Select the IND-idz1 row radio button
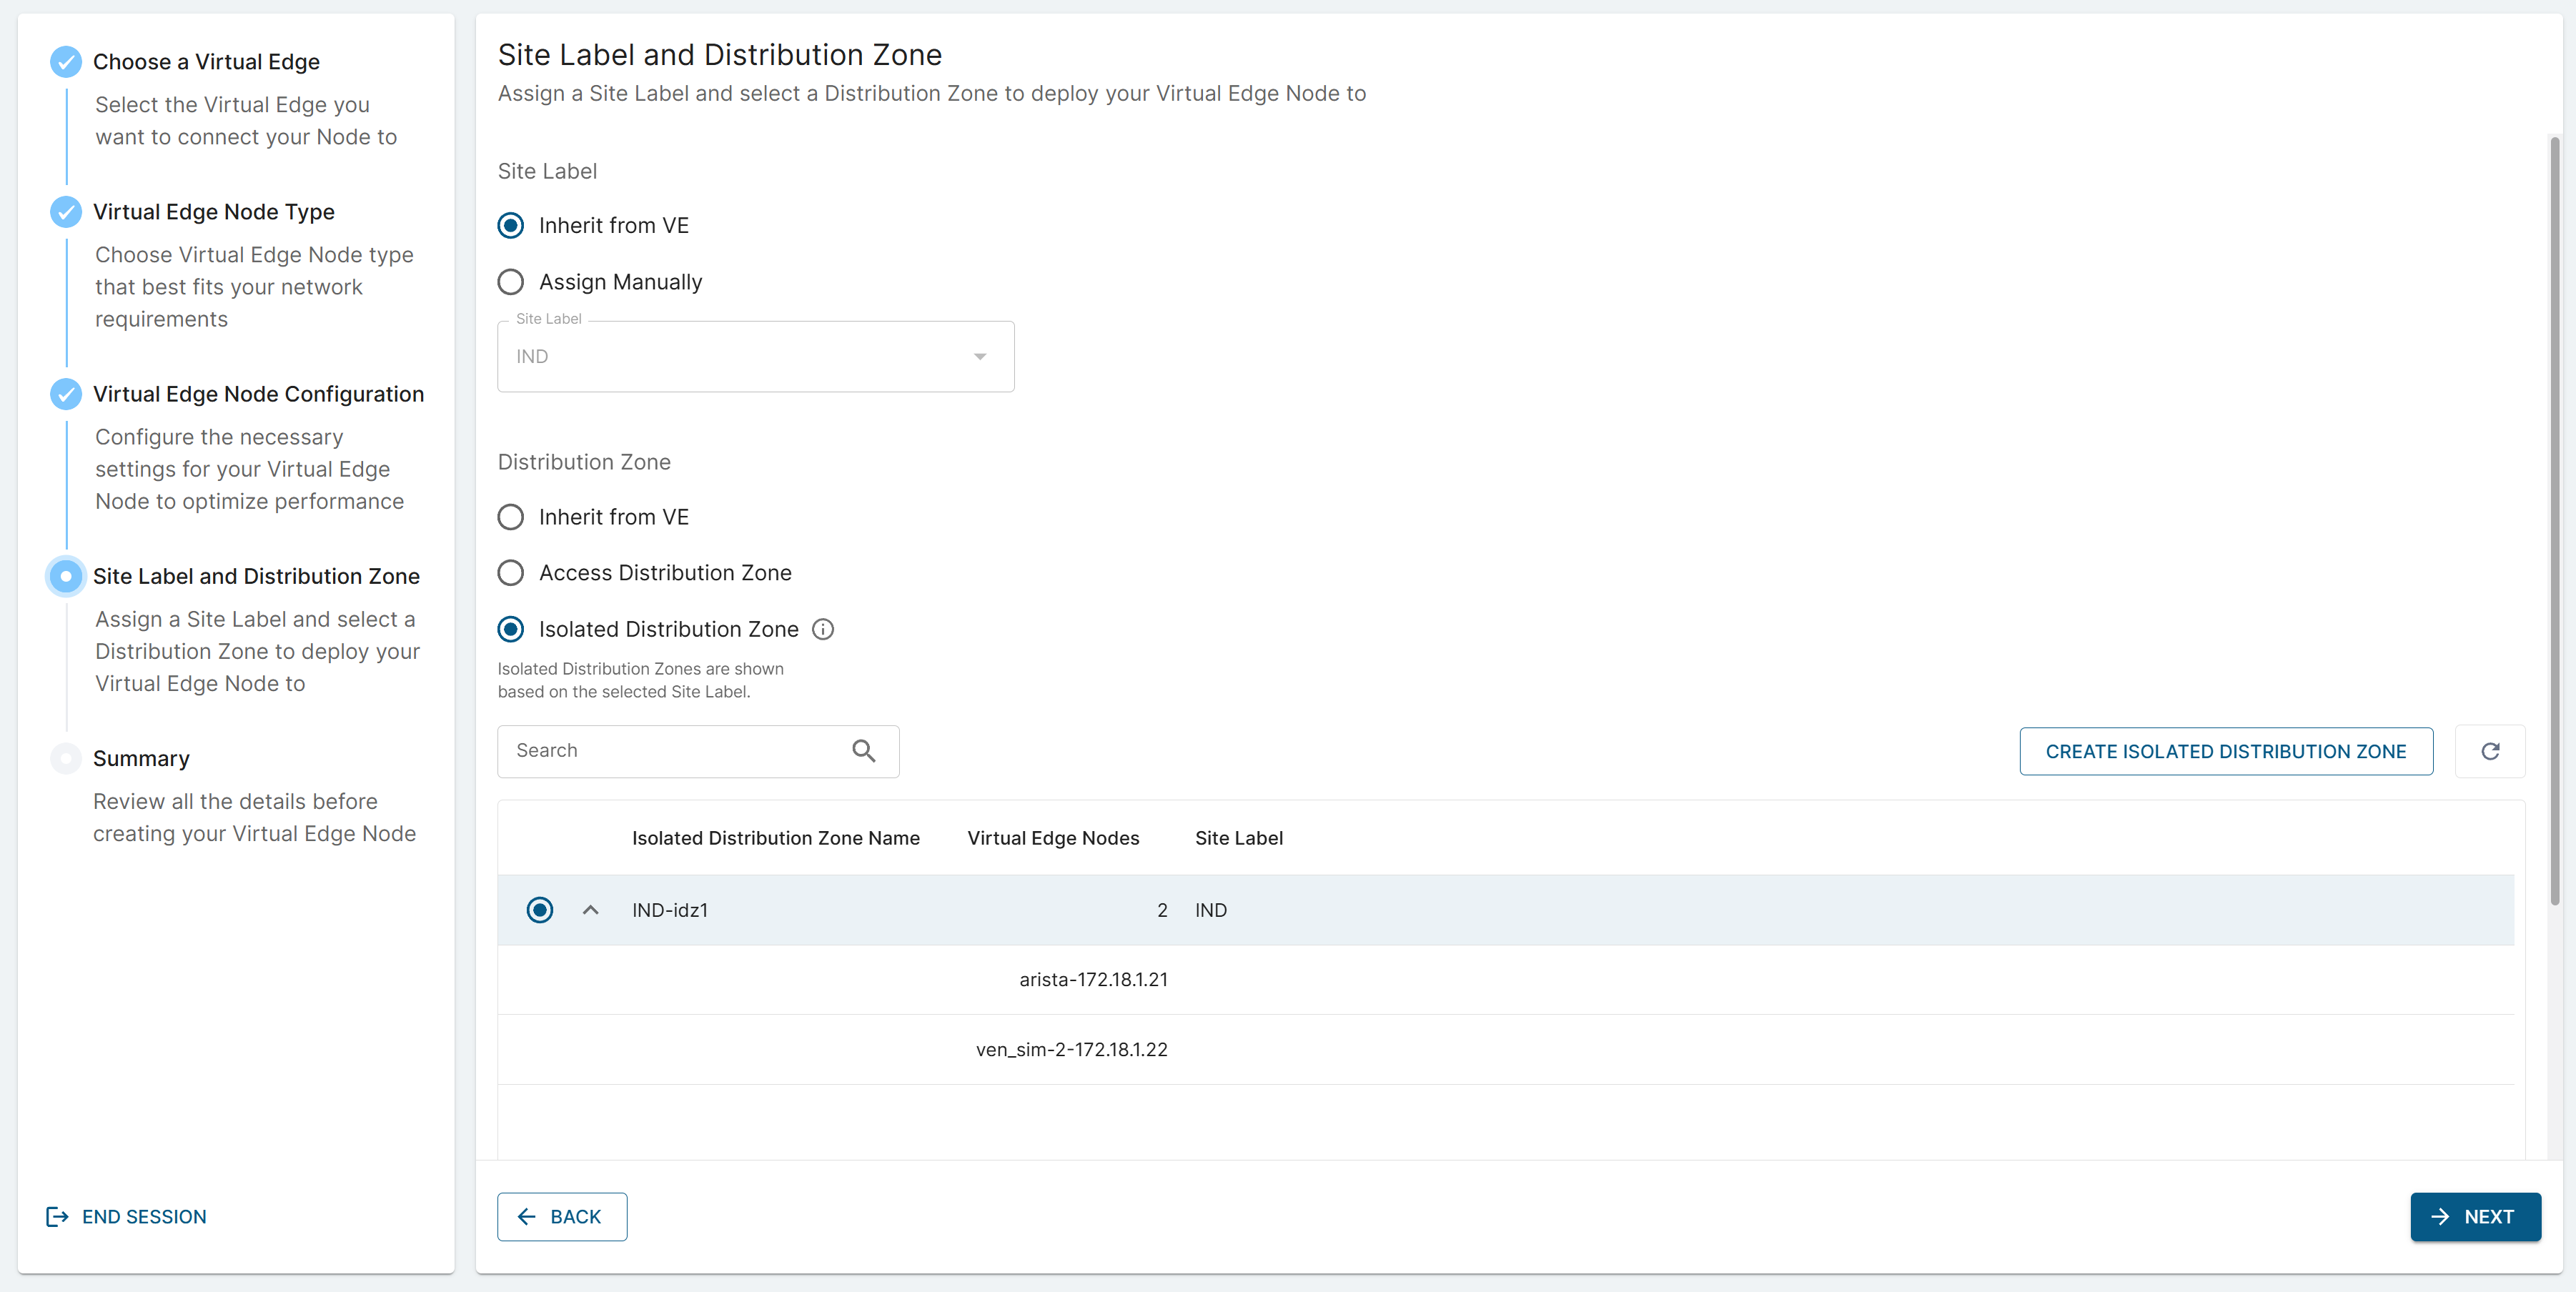The image size is (2576, 1292). click(x=540, y=910)
